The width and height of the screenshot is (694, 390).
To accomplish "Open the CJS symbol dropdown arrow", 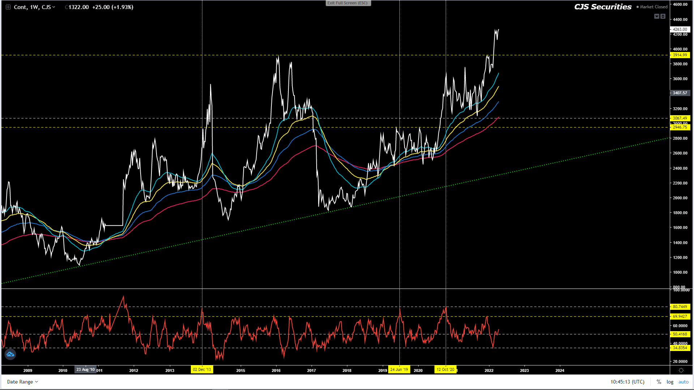I will tap(54, 7).
